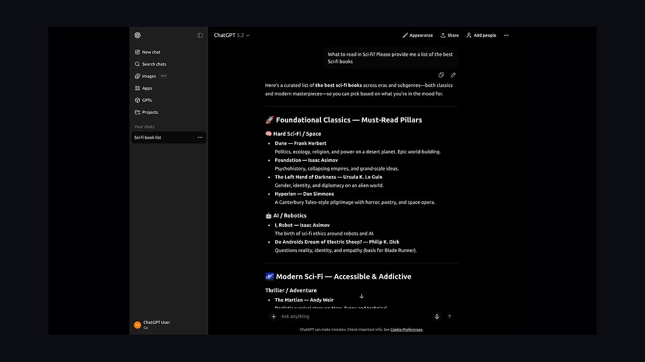
Task: Click the send arrow button
Action: click(450, 316)
